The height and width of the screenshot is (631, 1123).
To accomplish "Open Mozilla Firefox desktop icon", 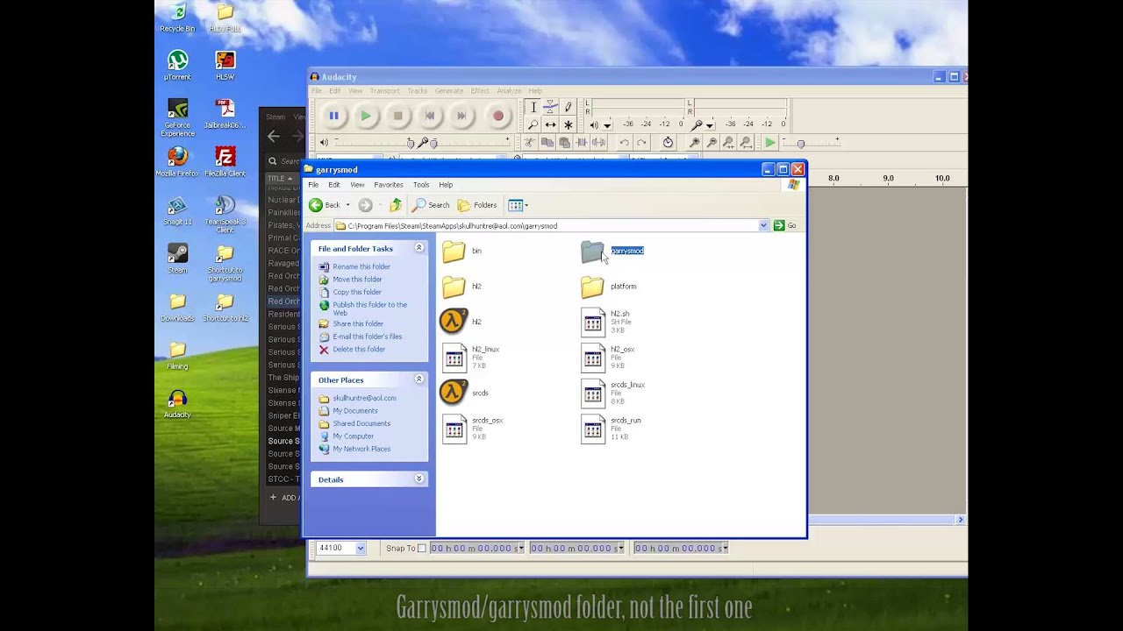I will pyautogui.click(x=177, y=162).
